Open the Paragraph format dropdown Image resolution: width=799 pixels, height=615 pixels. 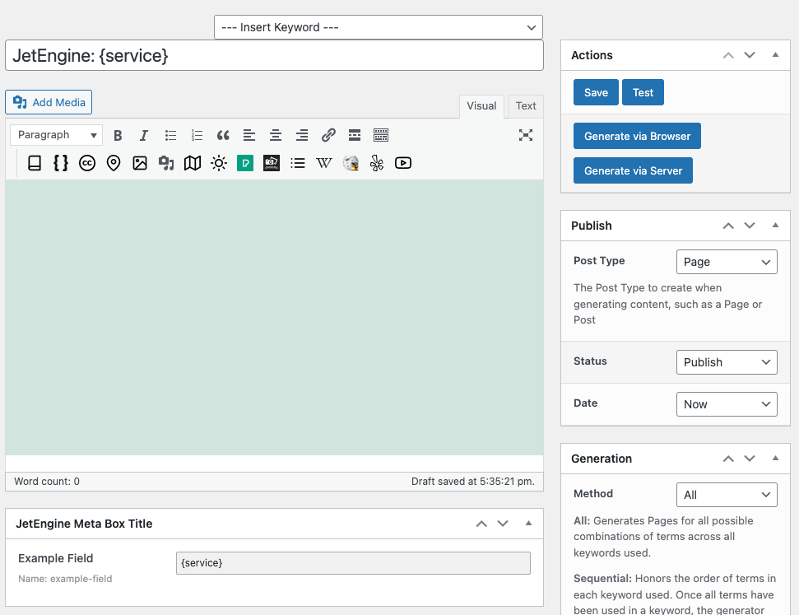point(56,135)
